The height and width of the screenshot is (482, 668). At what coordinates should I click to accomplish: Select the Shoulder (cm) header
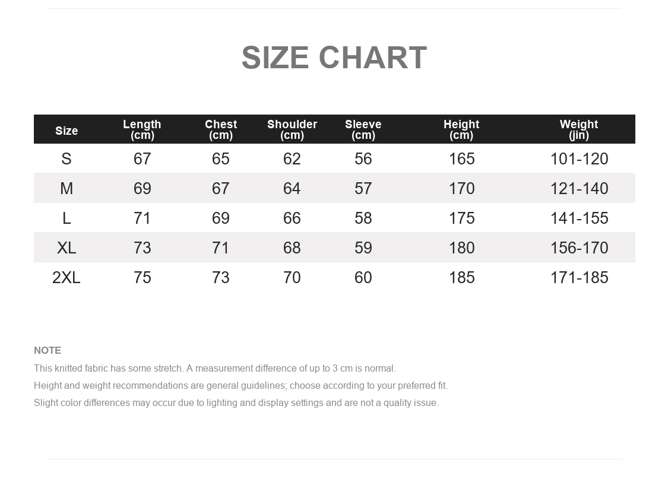tap(292, 129)
